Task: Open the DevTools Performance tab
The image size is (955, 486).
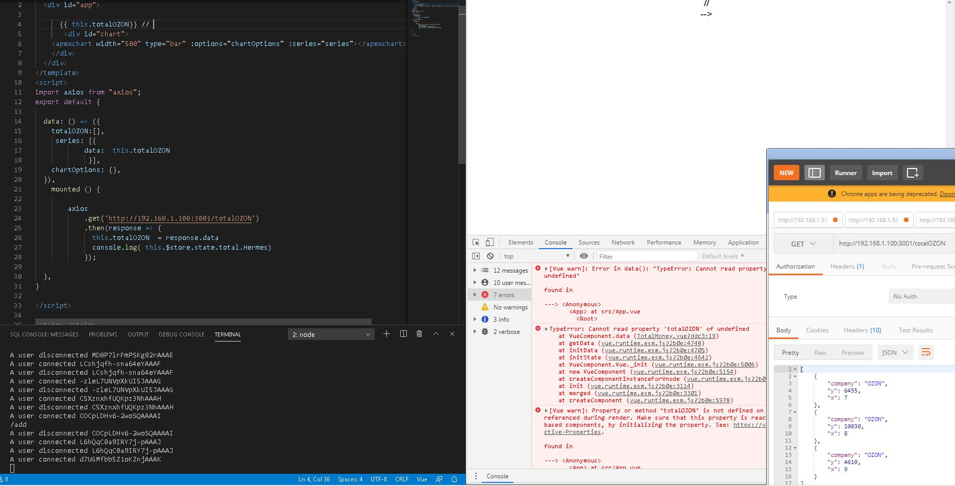Action: pos(664,242)
